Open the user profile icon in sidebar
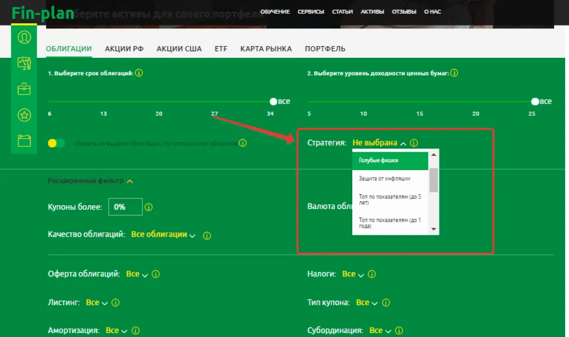 pos(24,37)
